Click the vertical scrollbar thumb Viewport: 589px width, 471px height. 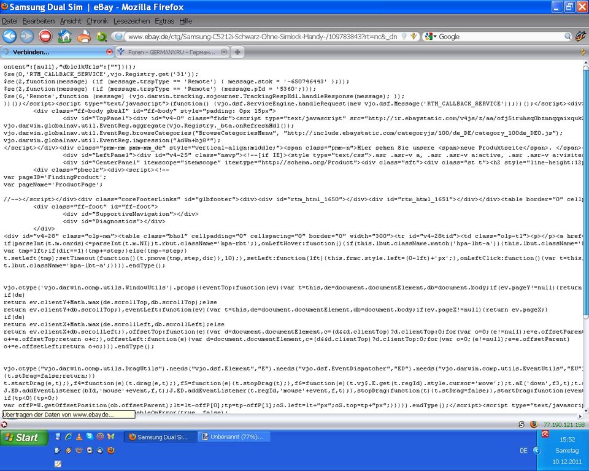click(585, 193)
